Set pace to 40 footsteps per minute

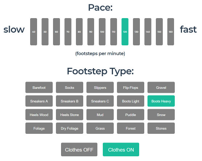point(34,32)
